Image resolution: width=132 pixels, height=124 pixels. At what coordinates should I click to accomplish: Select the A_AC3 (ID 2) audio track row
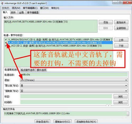55,46
